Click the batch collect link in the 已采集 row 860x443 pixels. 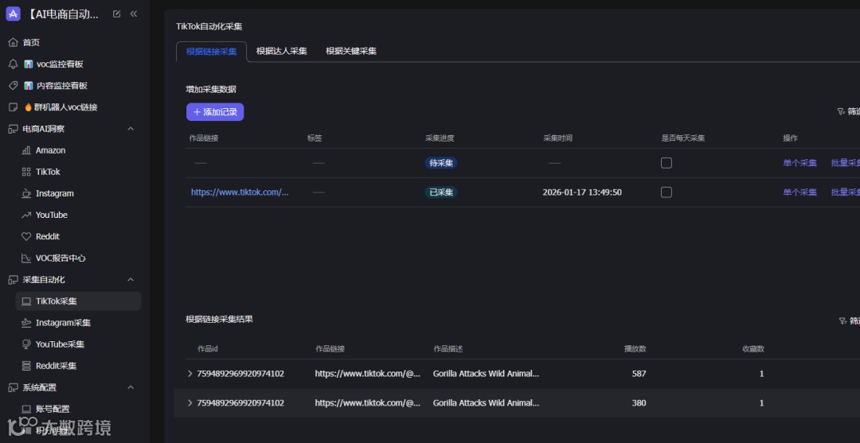pyautogui.click(x=845, y=192)
